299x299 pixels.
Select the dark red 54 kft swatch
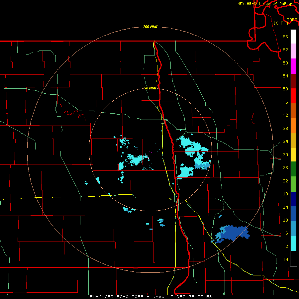293,81
